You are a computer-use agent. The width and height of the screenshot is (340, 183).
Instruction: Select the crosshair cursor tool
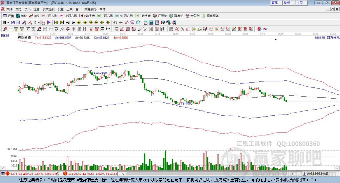(x=121, y=23)
